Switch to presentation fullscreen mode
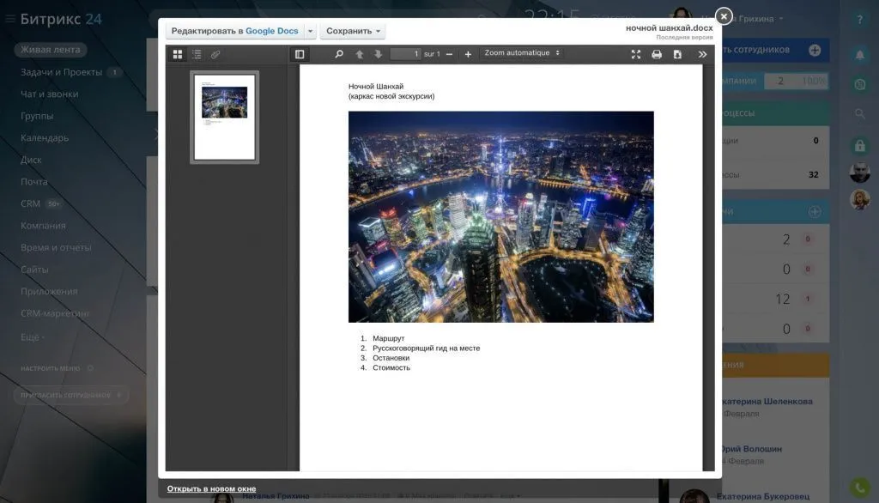 (x=636, y=54)
